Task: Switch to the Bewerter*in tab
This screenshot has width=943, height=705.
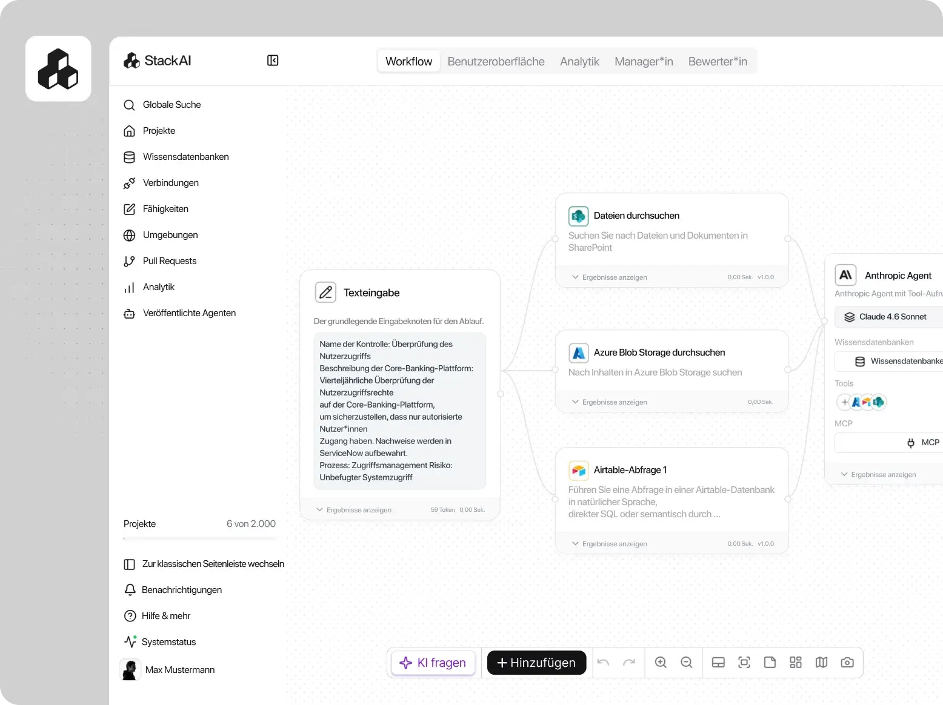Action: tap(718, 61)
